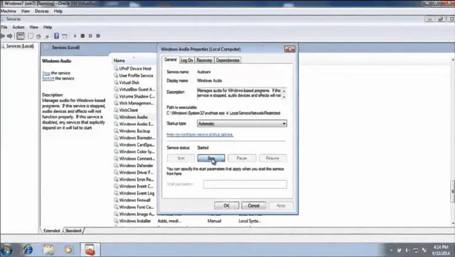Switch to the Log On tab
The width and height of the screenshot is (455, 257).
[186, 60]
